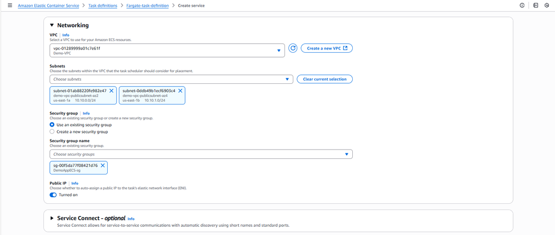
Task: Open the hamburger navigation menu
Action: (10, 6)
